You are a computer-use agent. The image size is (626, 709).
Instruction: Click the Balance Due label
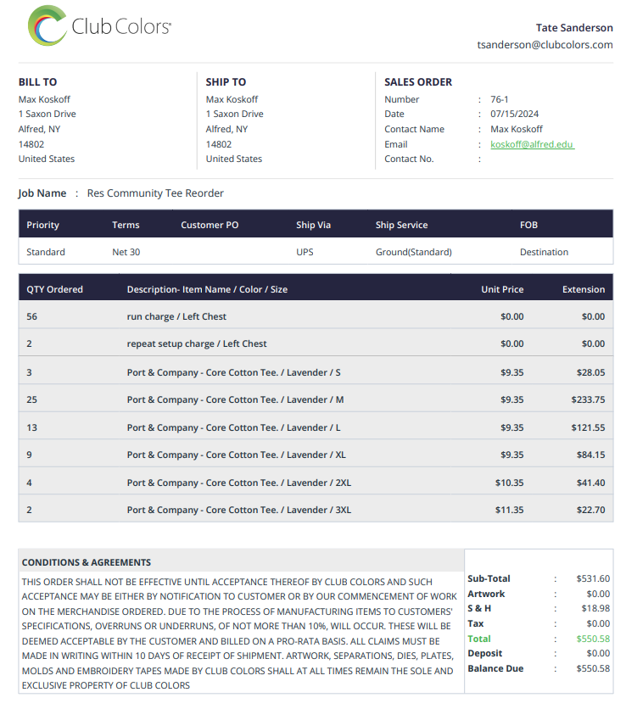click(x=495, y=668)
